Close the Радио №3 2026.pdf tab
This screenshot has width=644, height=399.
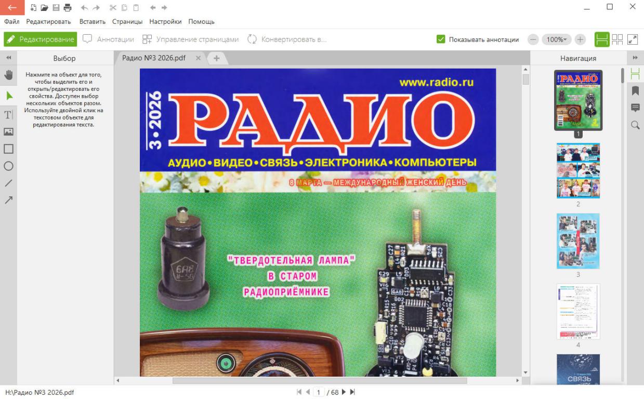coord(198,58)
